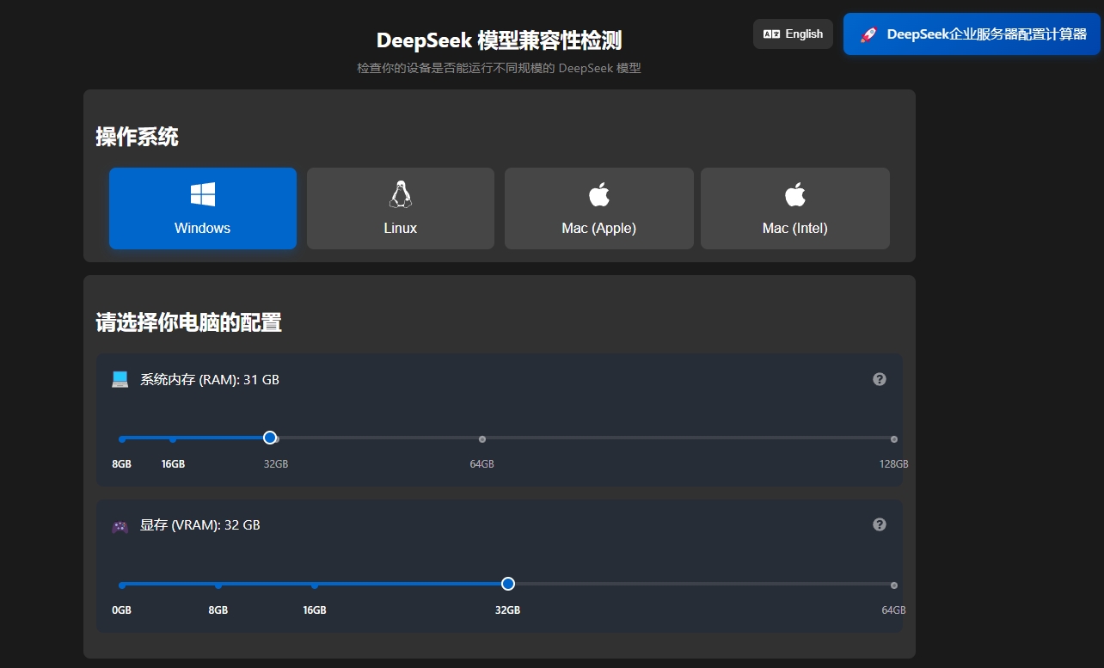Set RAM slider to 16GB mark

point(173,438)
